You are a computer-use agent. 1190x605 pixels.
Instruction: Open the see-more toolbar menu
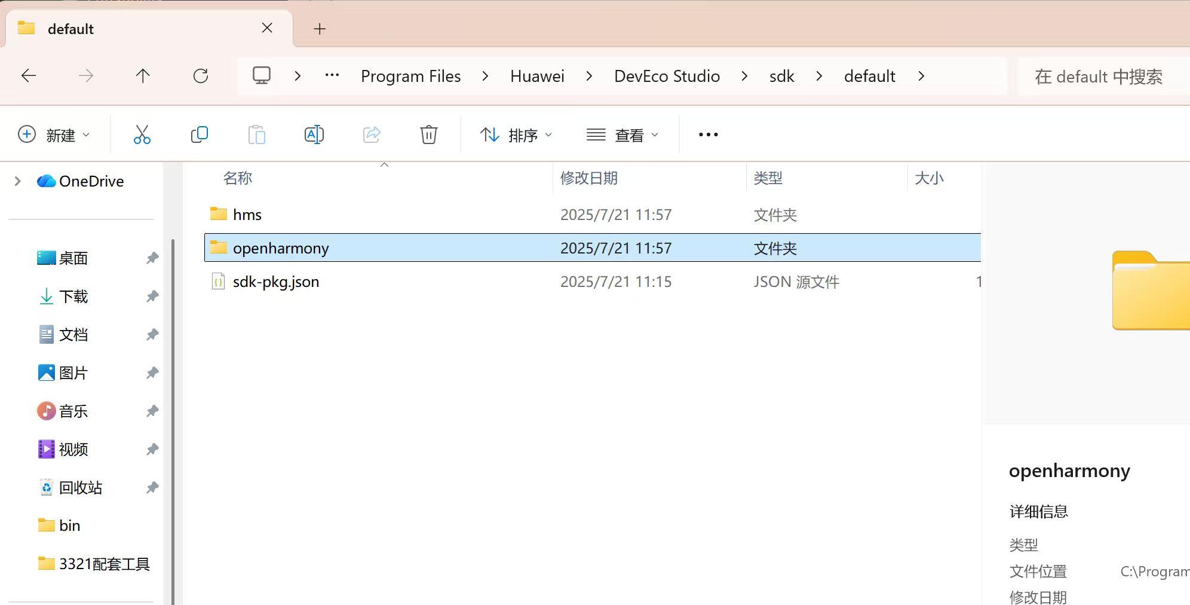pyautogui.click(x=707, y=135)
